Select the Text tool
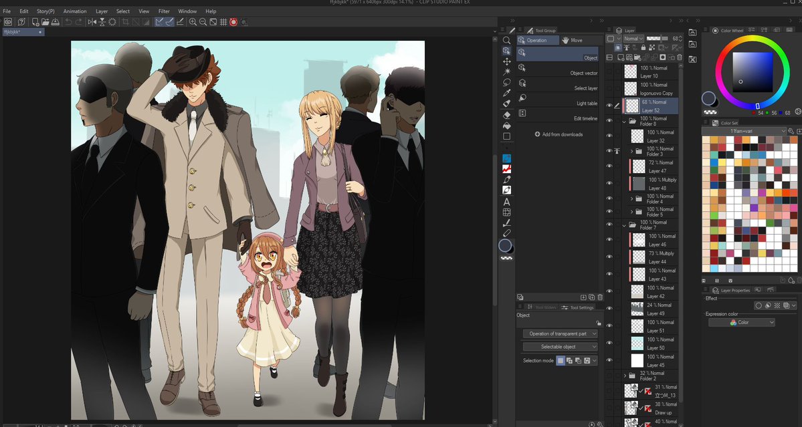This screenshot has width=802, height=427. 506,202
